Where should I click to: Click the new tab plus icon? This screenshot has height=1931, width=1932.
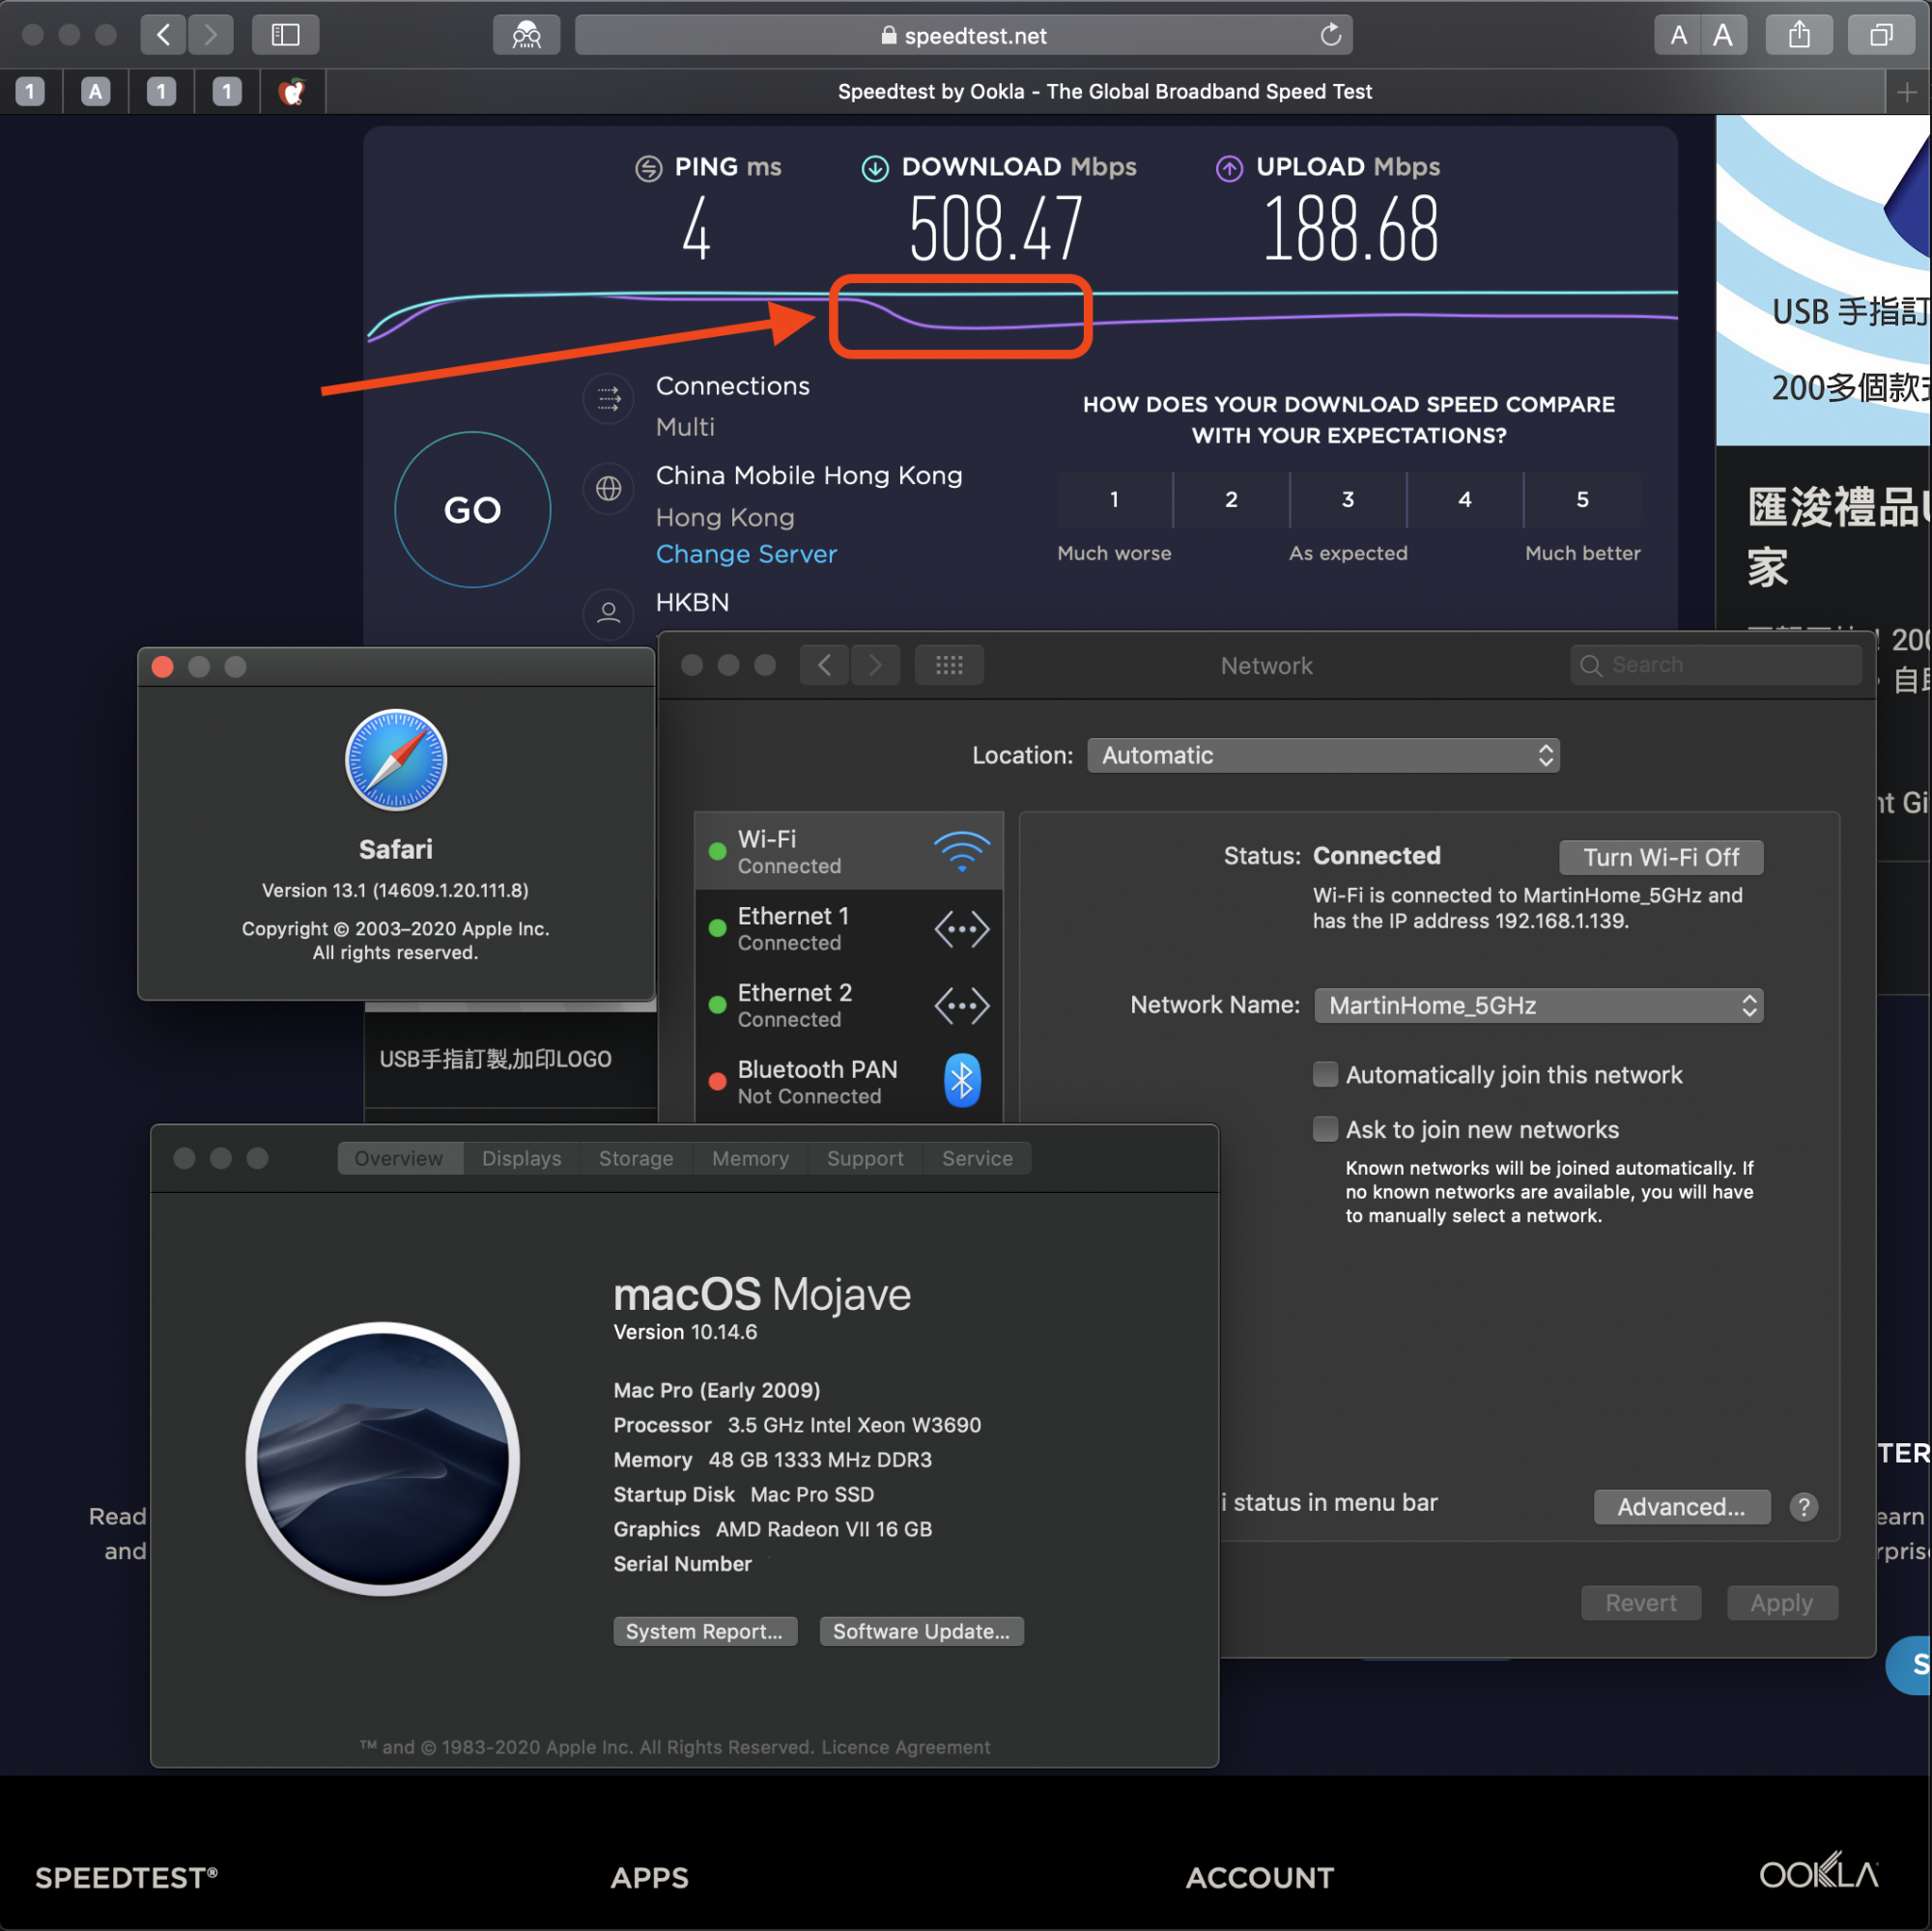coord(1906,92)
